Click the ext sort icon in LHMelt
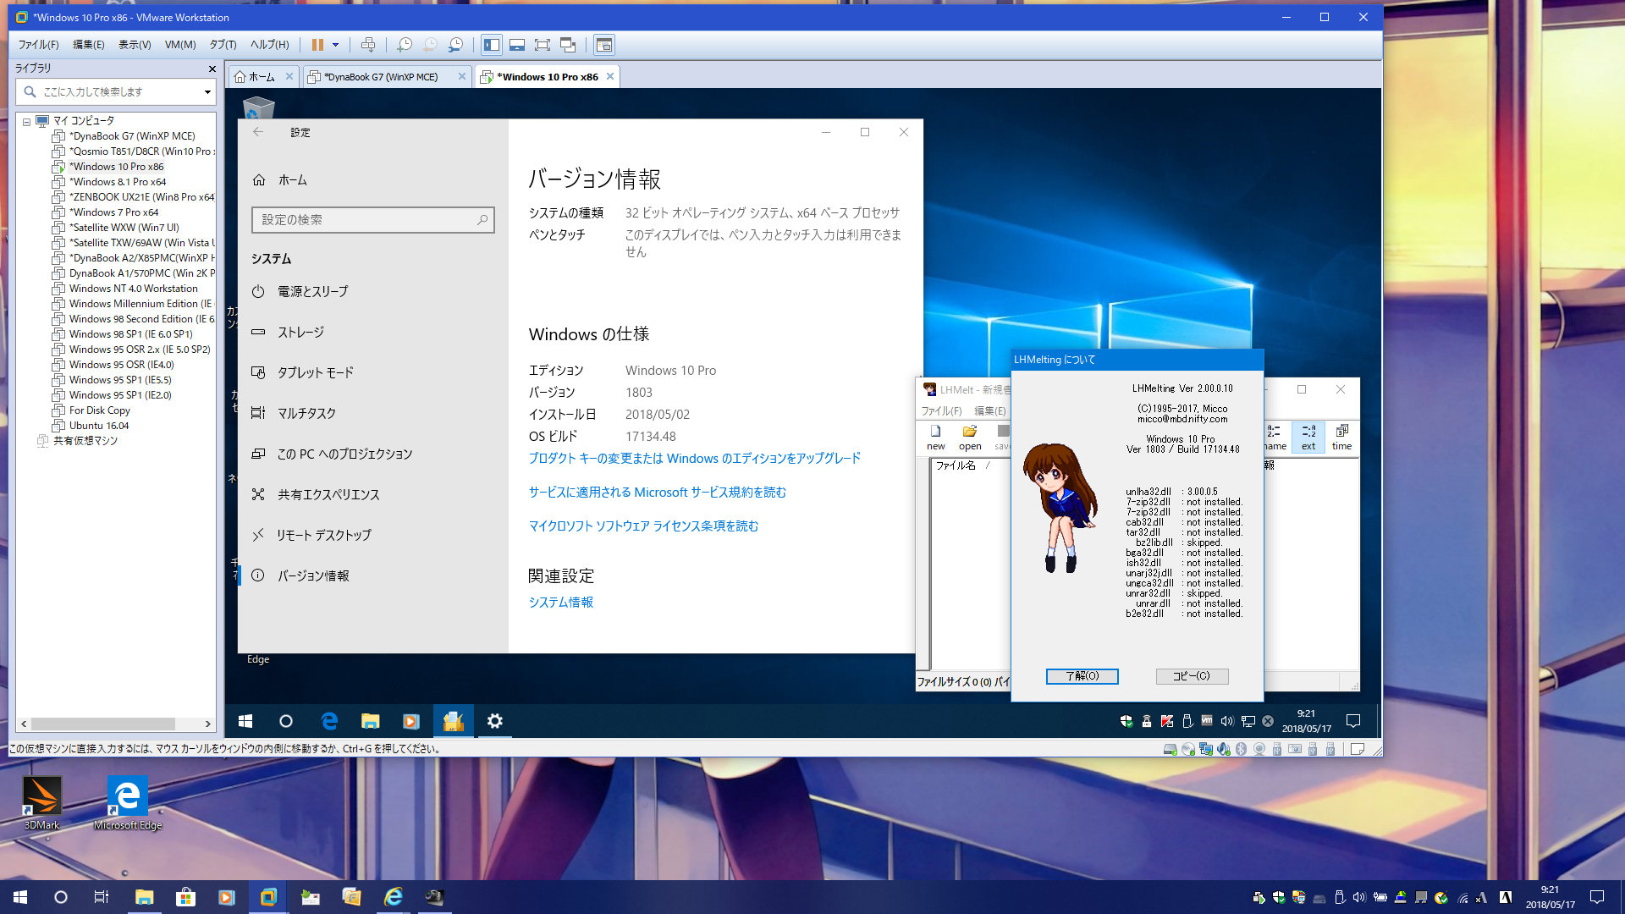 coord(1308,438)
